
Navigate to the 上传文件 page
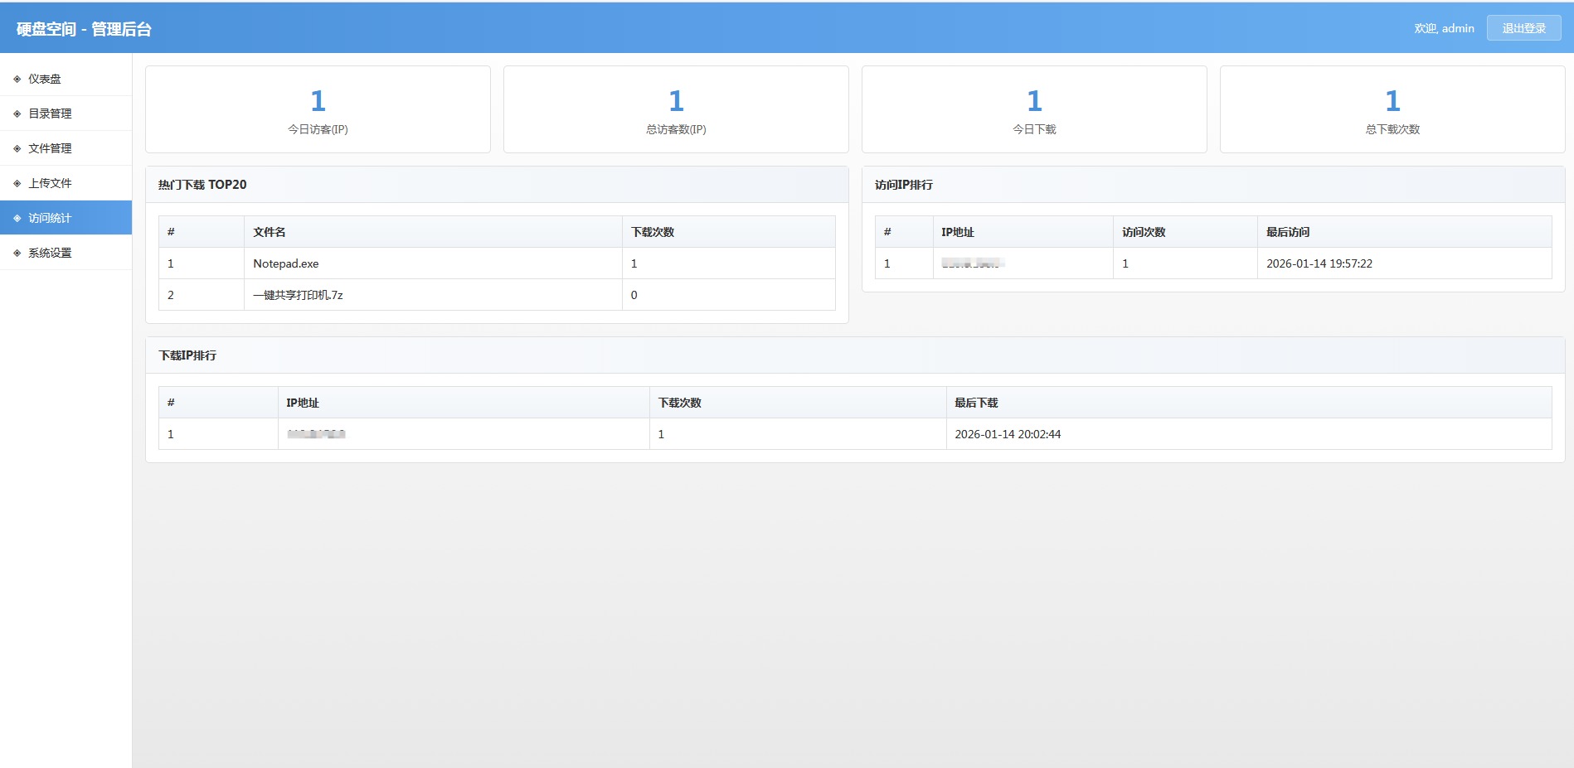(50, 184)
